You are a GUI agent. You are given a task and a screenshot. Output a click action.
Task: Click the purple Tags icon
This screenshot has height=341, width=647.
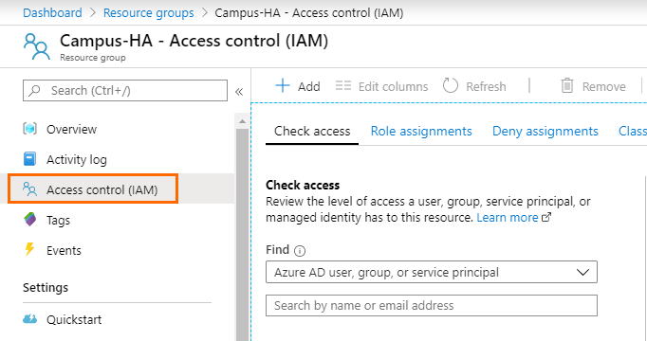30,220
